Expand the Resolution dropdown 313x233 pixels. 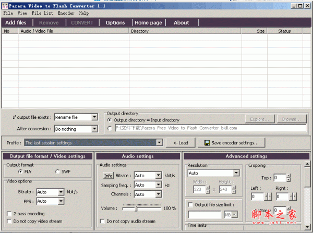[236, 173]
